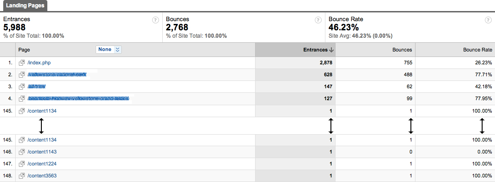Click external-link icon beside /content1143
Image resolution: width=495 pixels, height=182 pixels.
click(x=22, y=152)
